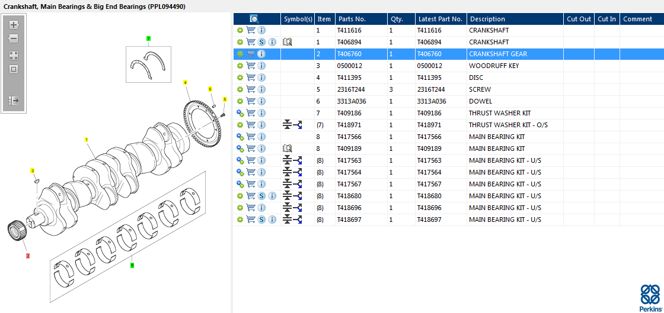
Task: Open info for T418680 MAIN BEARING KIT
Action: [x=272, y=196]
